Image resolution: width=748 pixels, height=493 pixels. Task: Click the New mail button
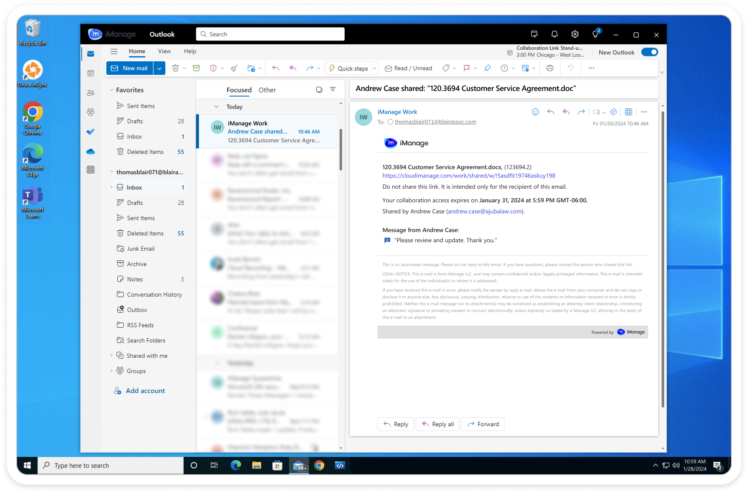[x=130, y=68]
